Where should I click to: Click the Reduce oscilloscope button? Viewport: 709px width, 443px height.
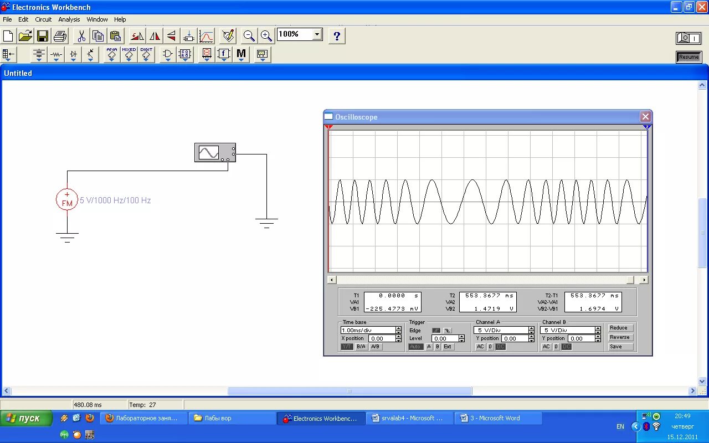[x=620, y=328]
